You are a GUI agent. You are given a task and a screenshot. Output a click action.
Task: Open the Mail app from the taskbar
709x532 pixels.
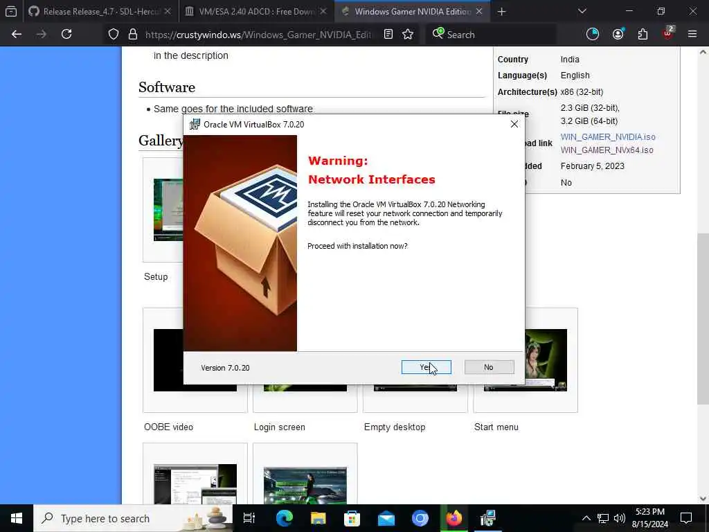click(x=386, y=518)
